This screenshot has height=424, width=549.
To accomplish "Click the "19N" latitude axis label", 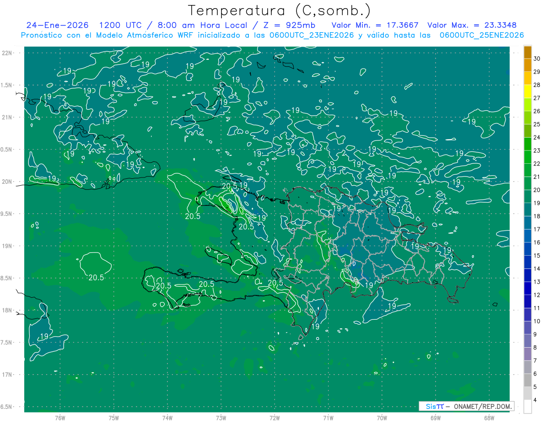I will pyautogui.click(x=7, y=246).
